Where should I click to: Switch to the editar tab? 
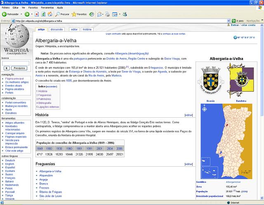coord(74,29)
